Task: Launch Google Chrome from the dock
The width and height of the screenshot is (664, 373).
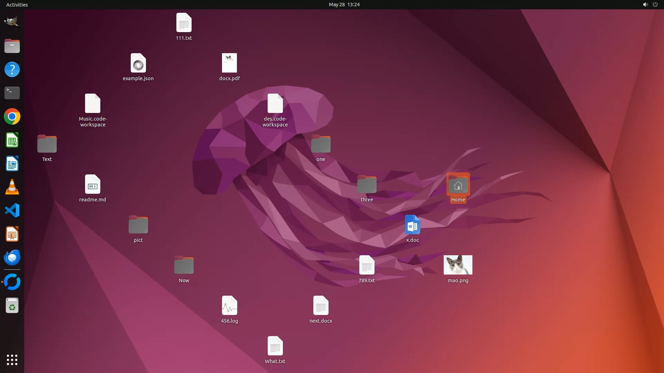Action: click(x=12, y=117)
